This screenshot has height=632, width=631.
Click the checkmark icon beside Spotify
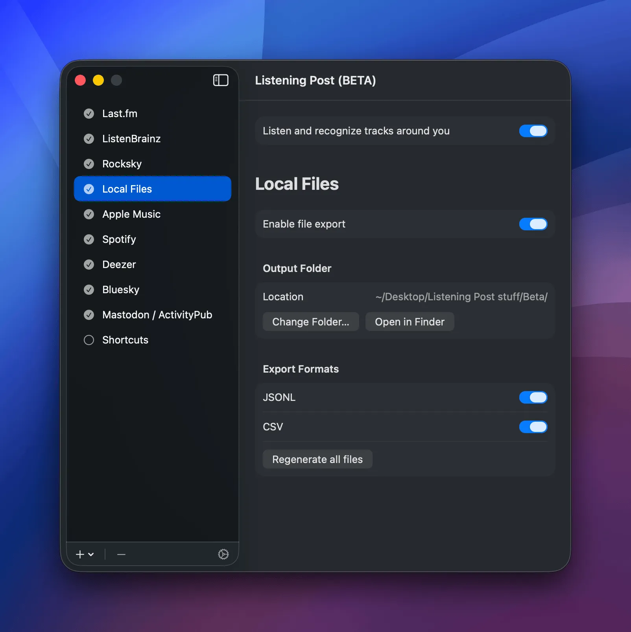[89, 239]
